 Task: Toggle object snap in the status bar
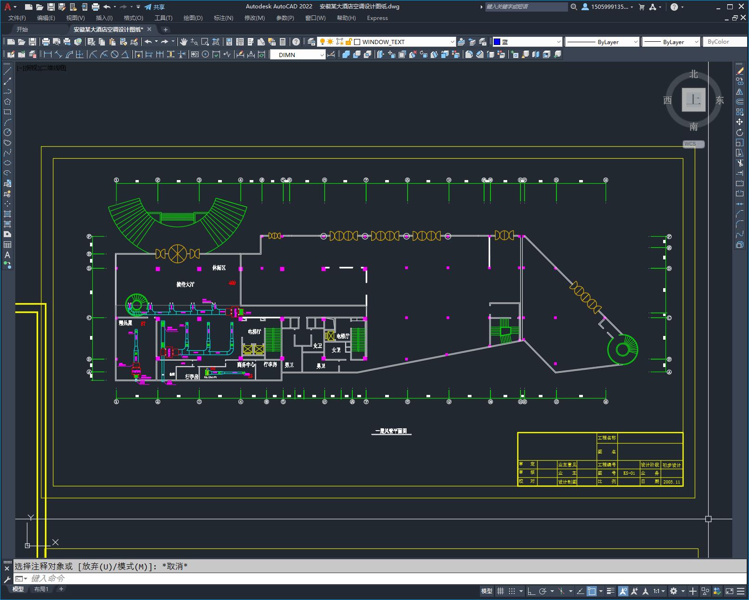(592, 591)
